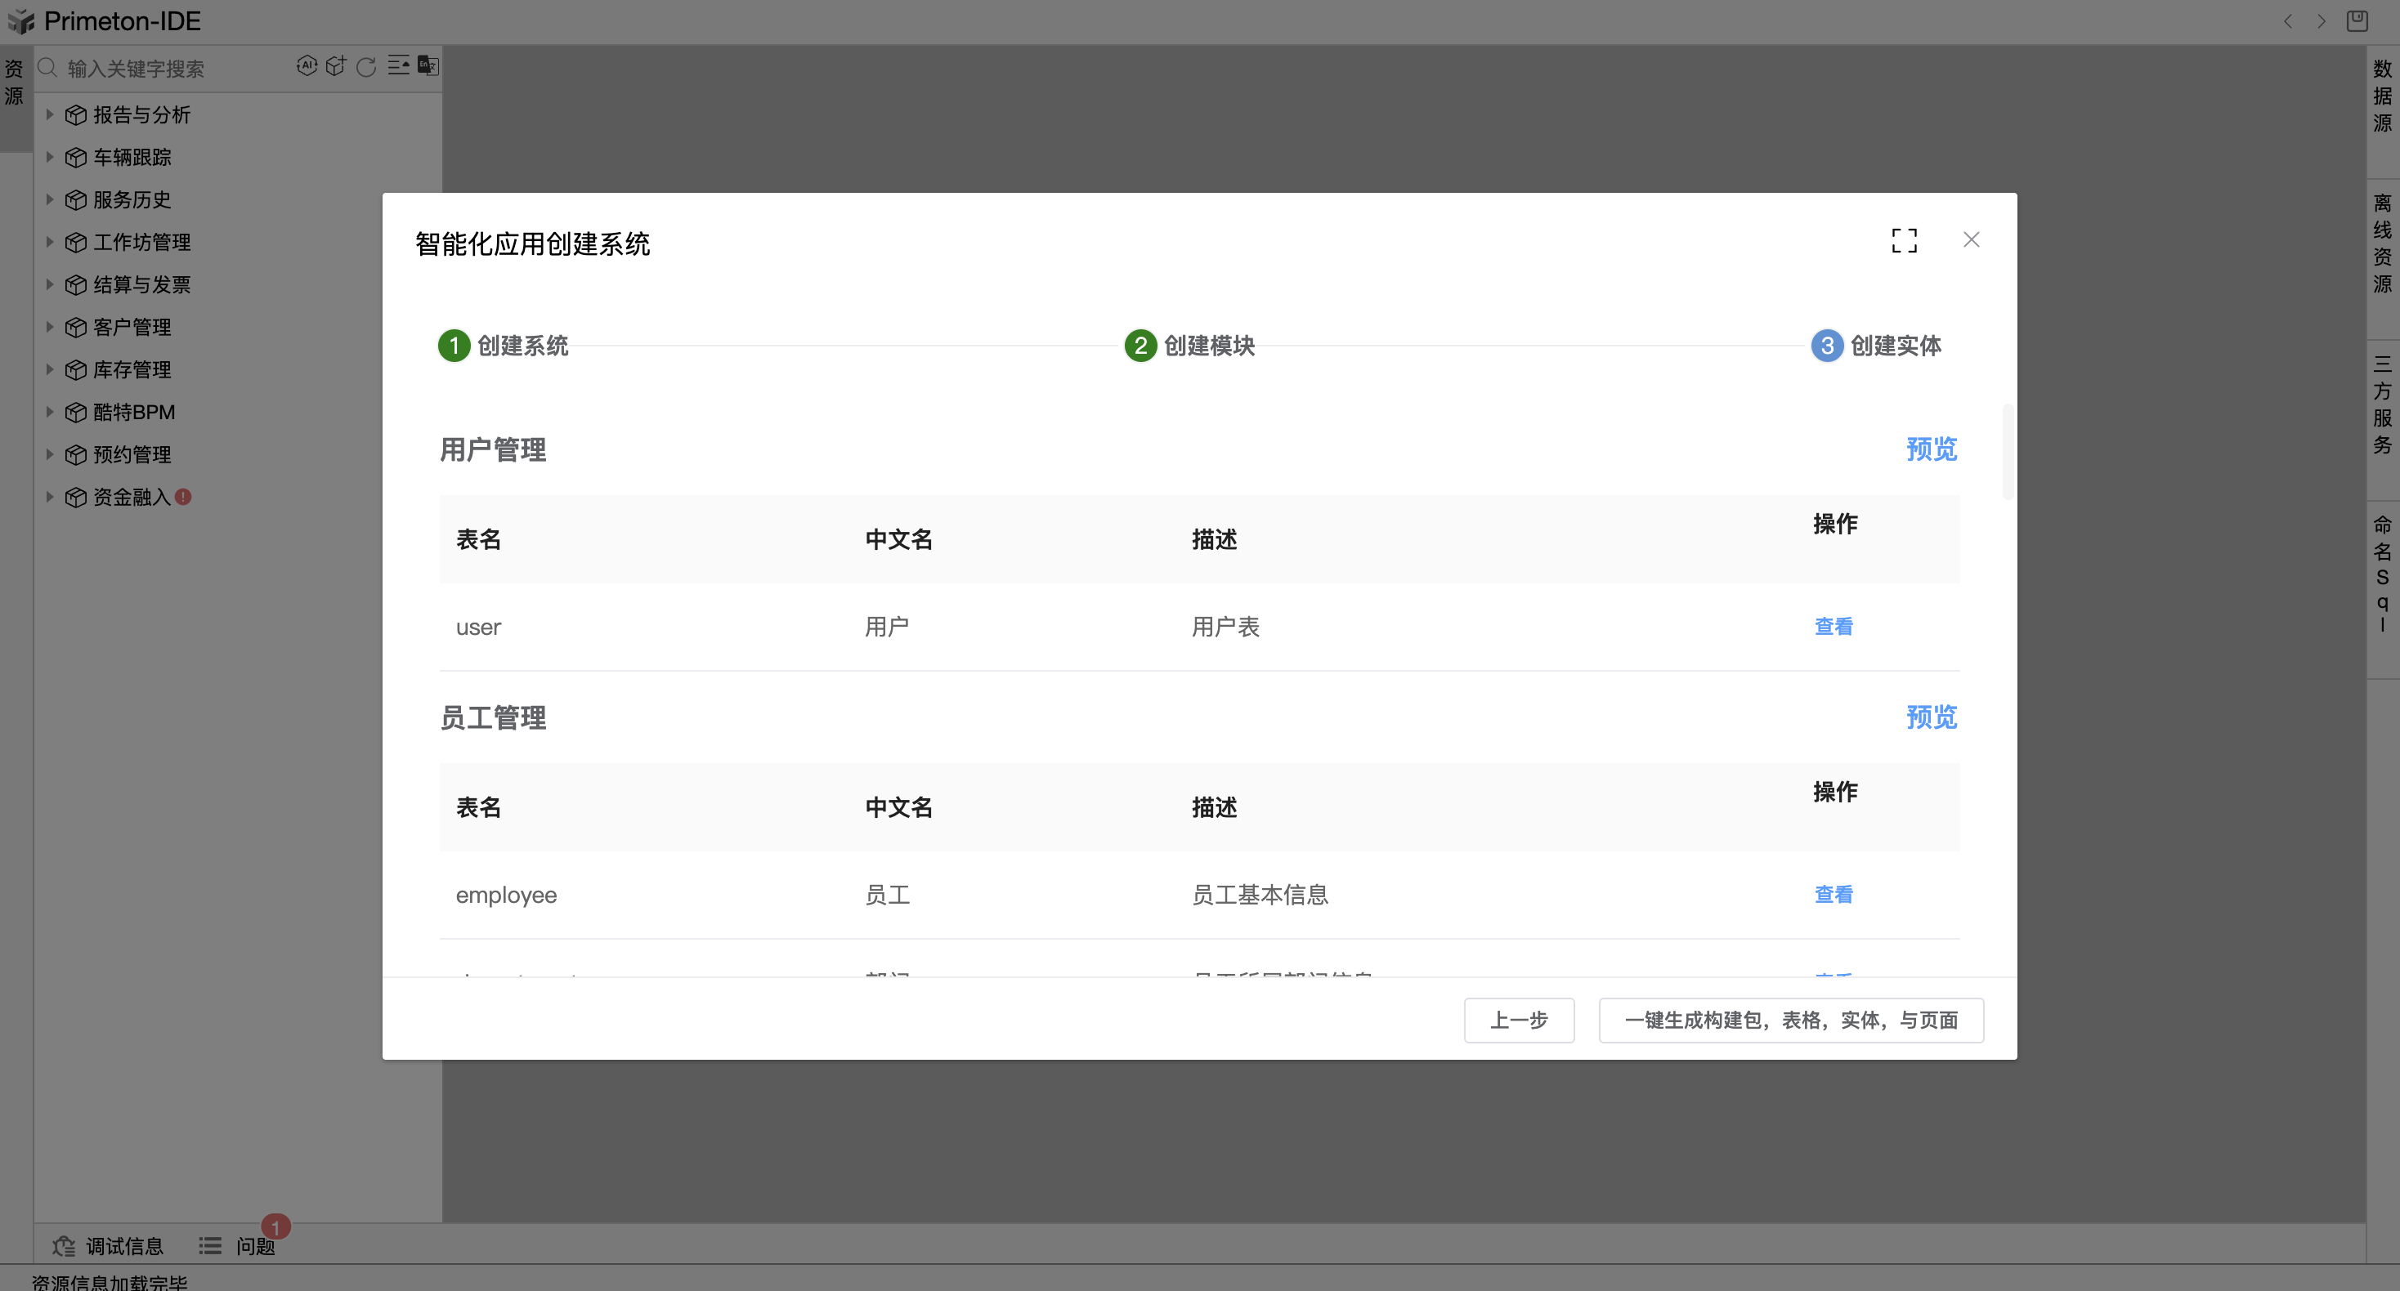Screen dimensions: 2400x1291
Task: Click the red error badge on 资金融入
Action: tap(184, 498)
